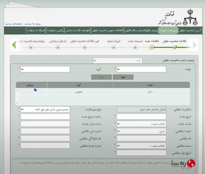
Task: Click the judiciary scales logo in the header
Action: [x=190, y=17]
